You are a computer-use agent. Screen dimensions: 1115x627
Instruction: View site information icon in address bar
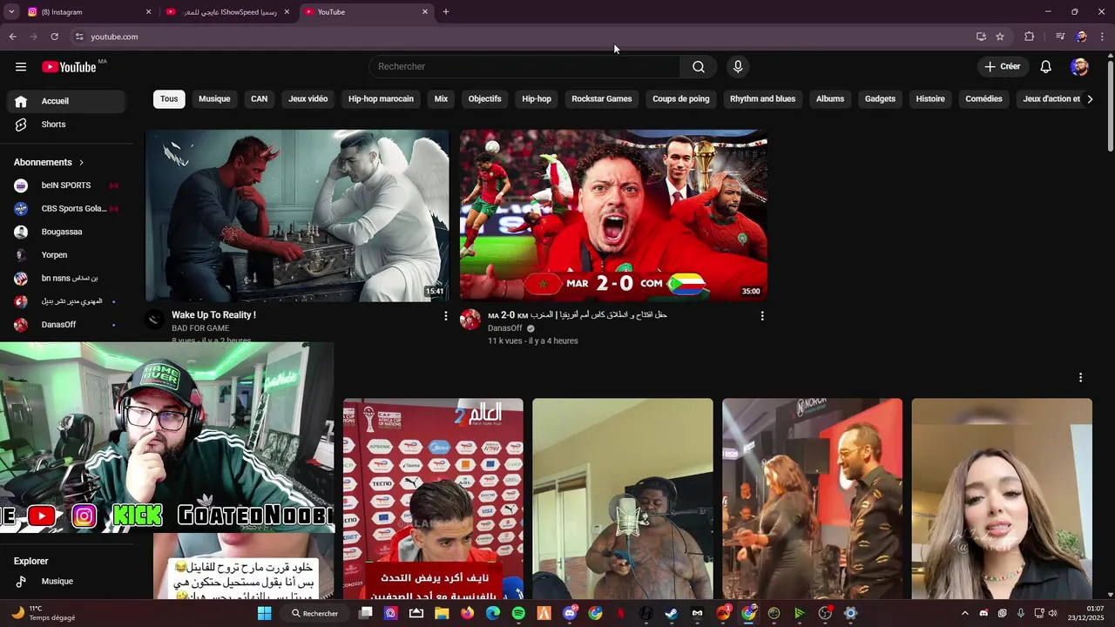79,37
